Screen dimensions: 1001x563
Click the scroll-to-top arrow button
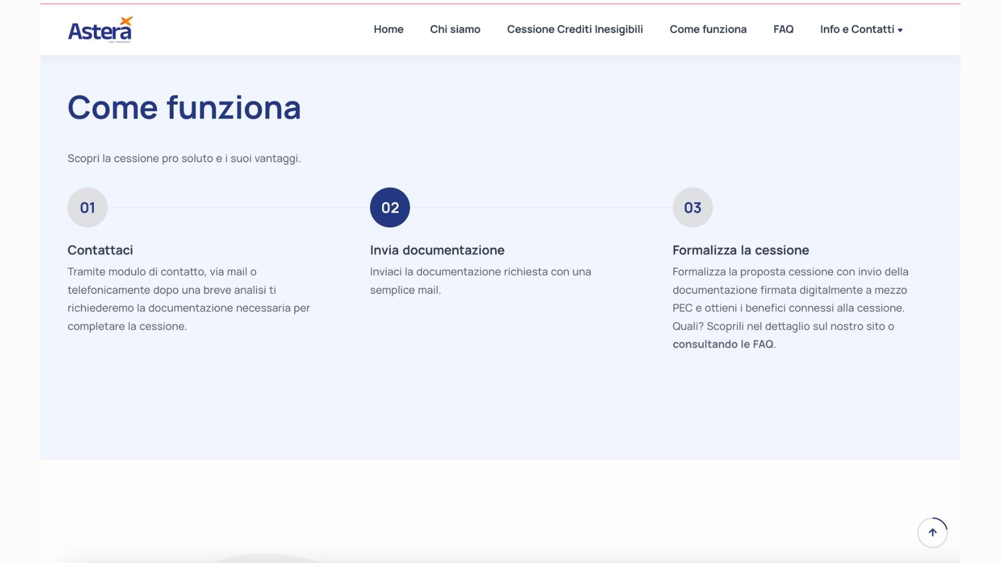pos(932,532)
